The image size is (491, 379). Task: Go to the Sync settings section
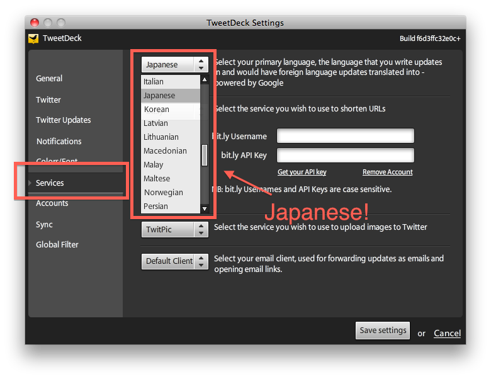click(x=44, y=225)
